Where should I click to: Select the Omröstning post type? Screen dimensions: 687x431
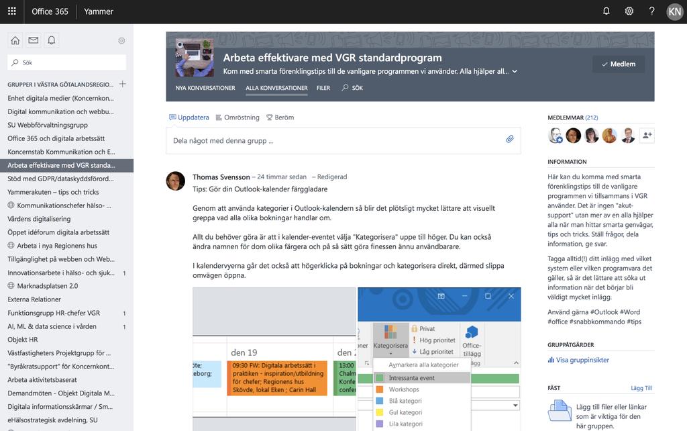point(237,117)
